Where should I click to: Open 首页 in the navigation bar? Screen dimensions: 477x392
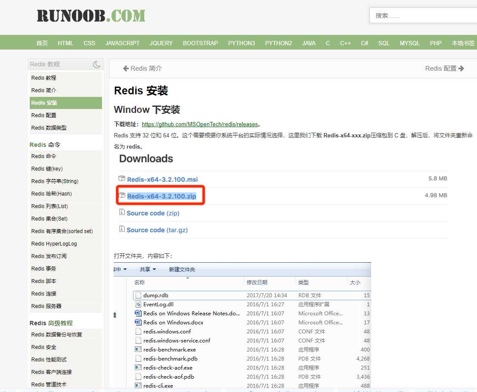pos(42,43)
